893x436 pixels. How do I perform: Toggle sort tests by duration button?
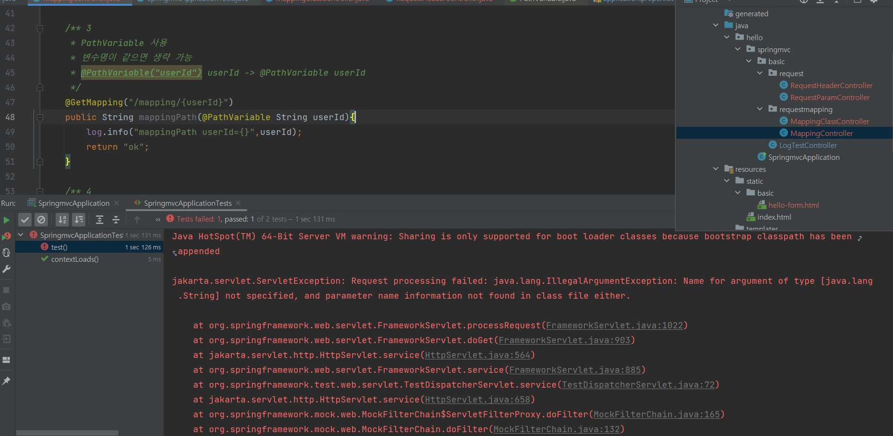pos(79,220)
